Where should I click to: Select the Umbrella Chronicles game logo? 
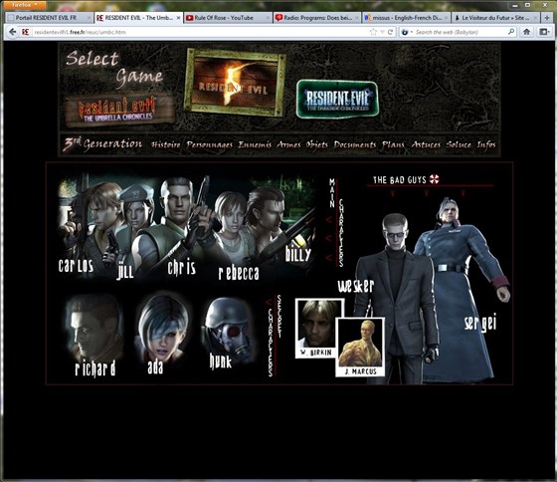click(118, 111)
